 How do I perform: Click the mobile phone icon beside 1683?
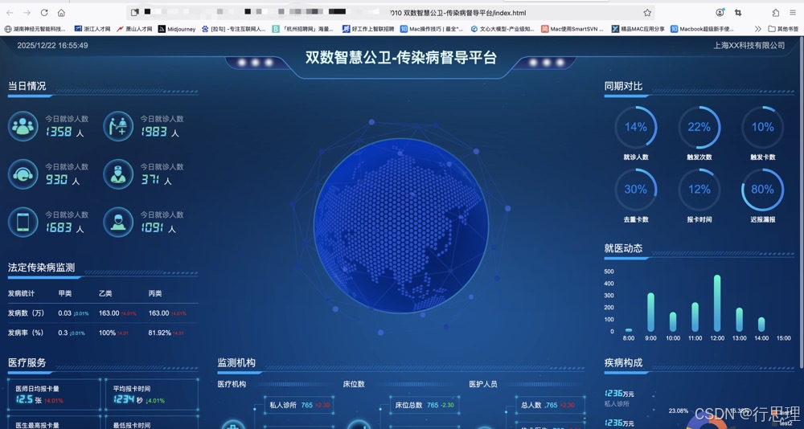(x=23, y=222)
